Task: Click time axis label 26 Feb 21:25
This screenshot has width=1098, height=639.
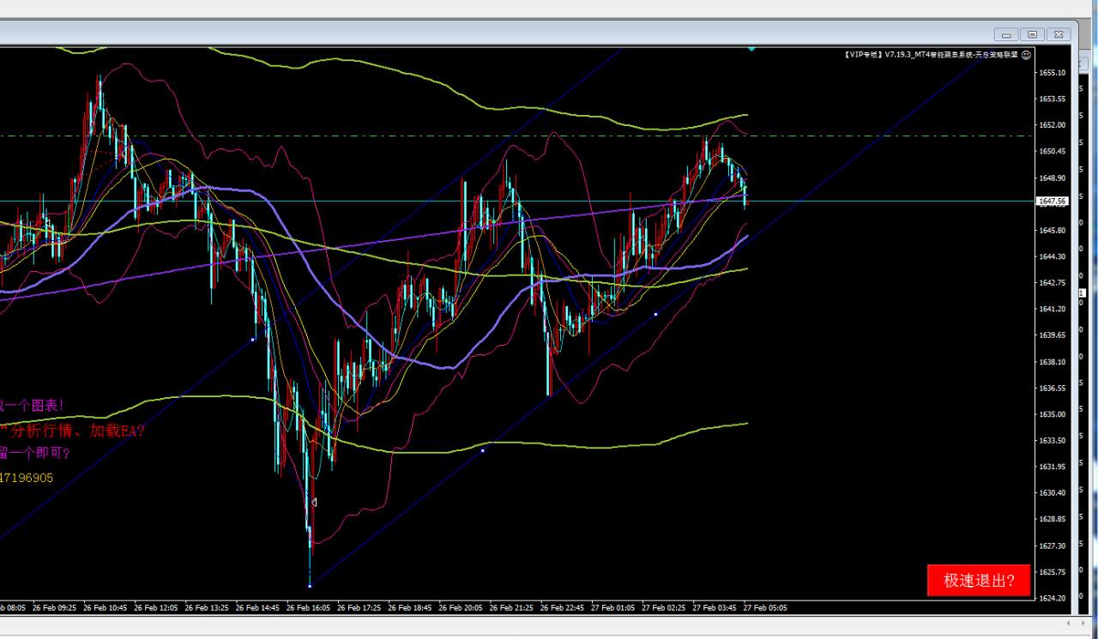Action: (512, 608)
